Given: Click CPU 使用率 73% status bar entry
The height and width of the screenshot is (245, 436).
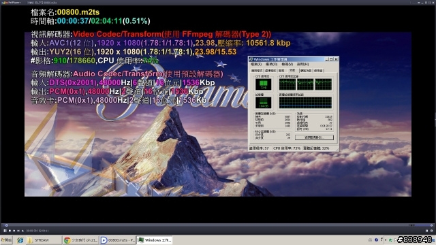Looking at the screenshot, I should pos(287,148).
